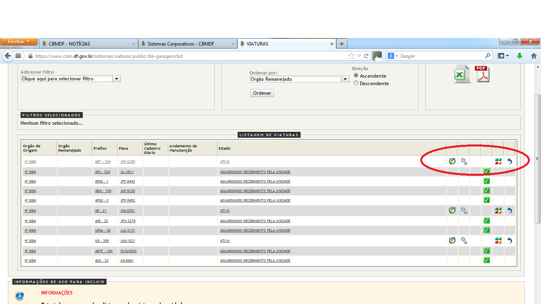Close the CBMDF - NOTÍCIAS tab
This screenshot has height=304, width=541.
click(x=134, y=44)
